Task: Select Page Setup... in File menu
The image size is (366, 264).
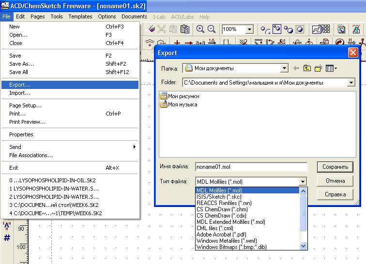Action: pyautogui.click(x=70, y=105)
